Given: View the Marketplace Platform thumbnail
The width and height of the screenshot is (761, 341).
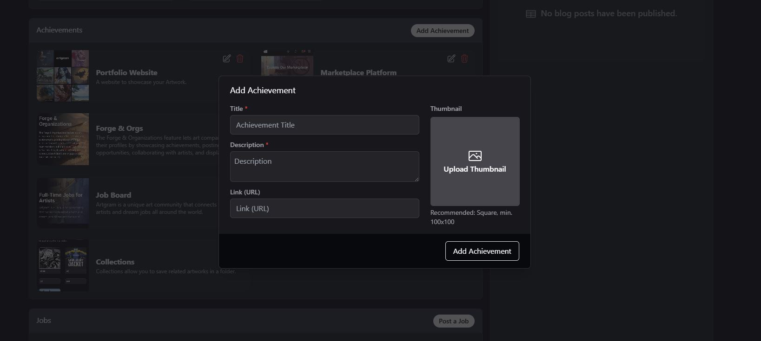Looking at the screenshot, I should coord(287,63).
